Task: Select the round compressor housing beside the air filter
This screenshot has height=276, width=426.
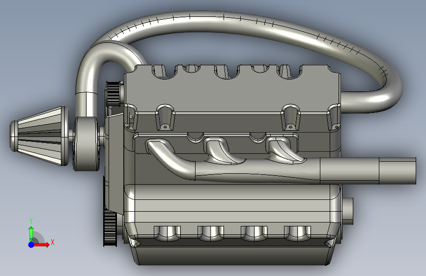Action: click(x=86, y=143)
